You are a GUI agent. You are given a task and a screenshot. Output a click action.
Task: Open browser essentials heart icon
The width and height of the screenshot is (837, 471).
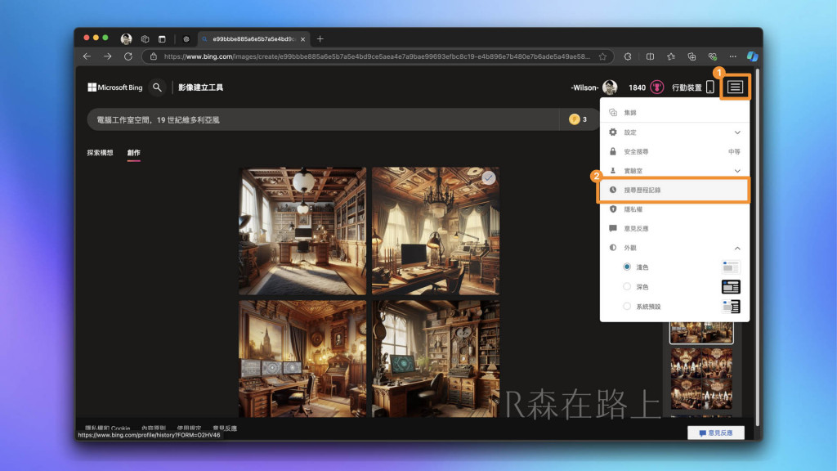[713, 56]
